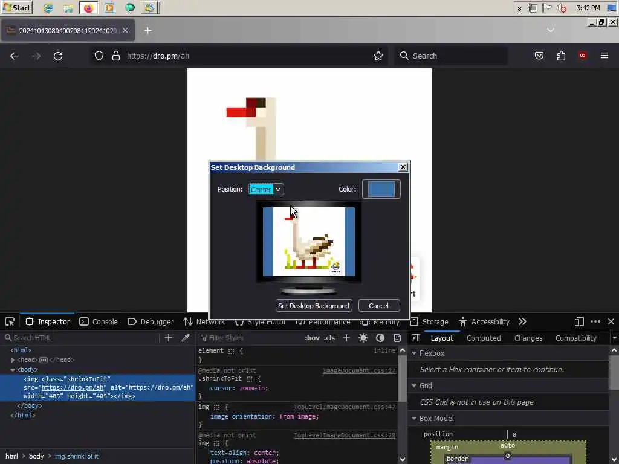This screenshot has width=619, height=464.
Task: Select the body breadcrumb item
Action: tap(36, 456)
